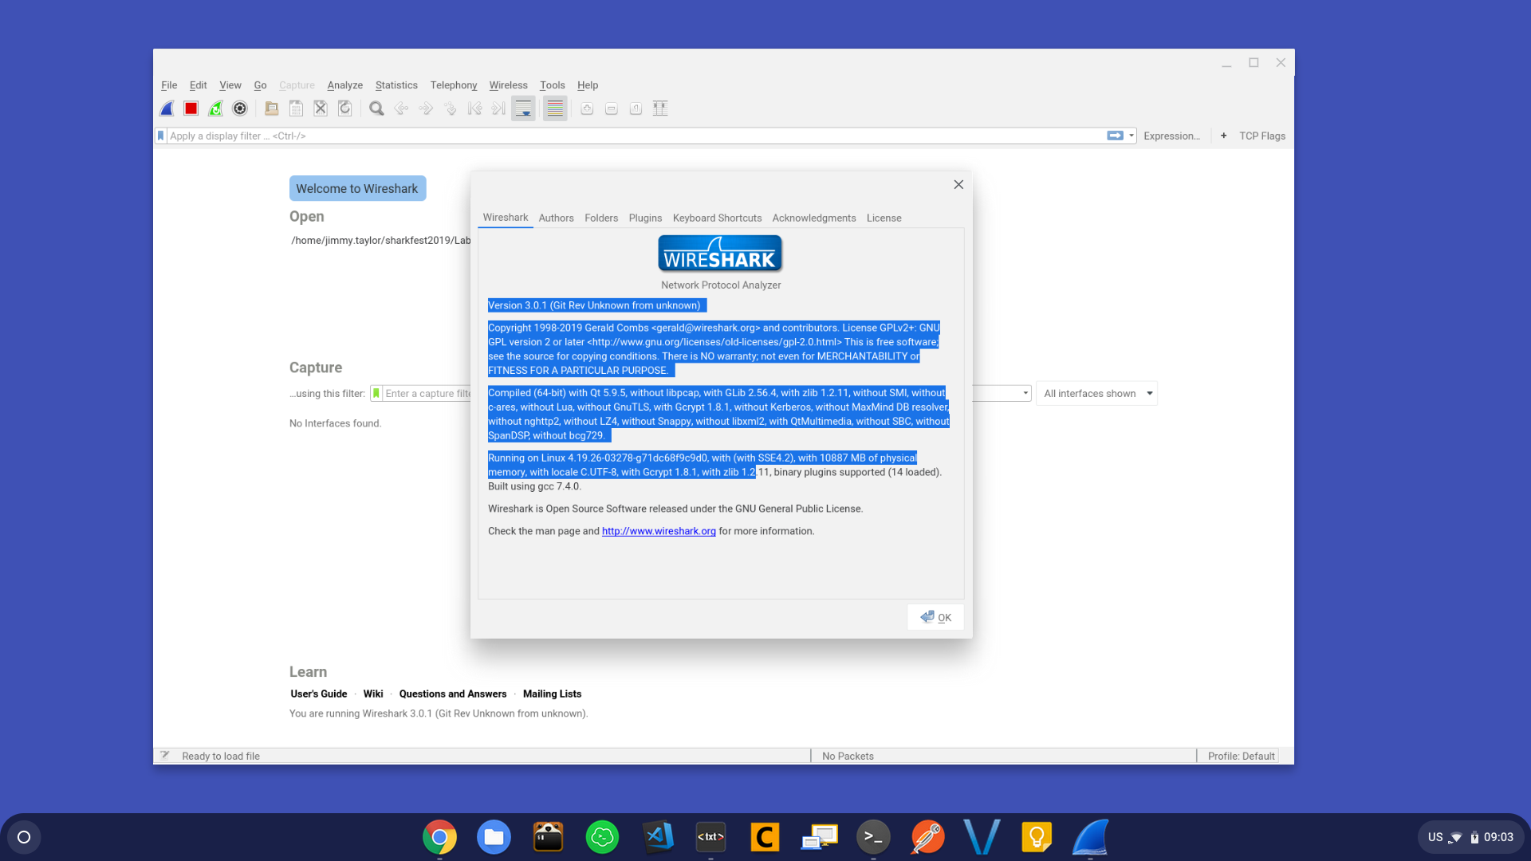
Task: Switch to the Keyboard Shortcuts tab
Action: point(717,218)
